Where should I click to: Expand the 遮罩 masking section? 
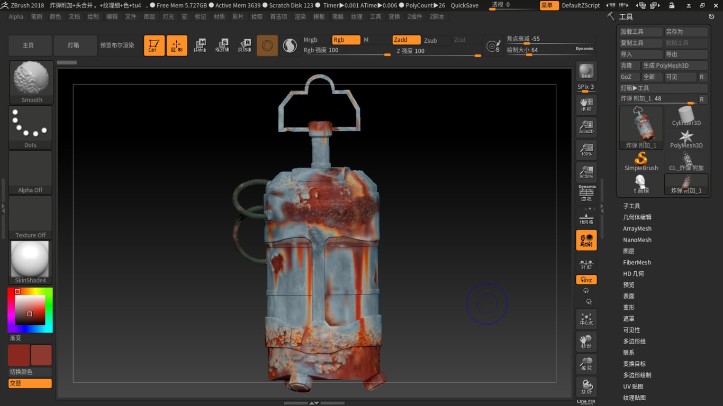click(x=629, y=319)
